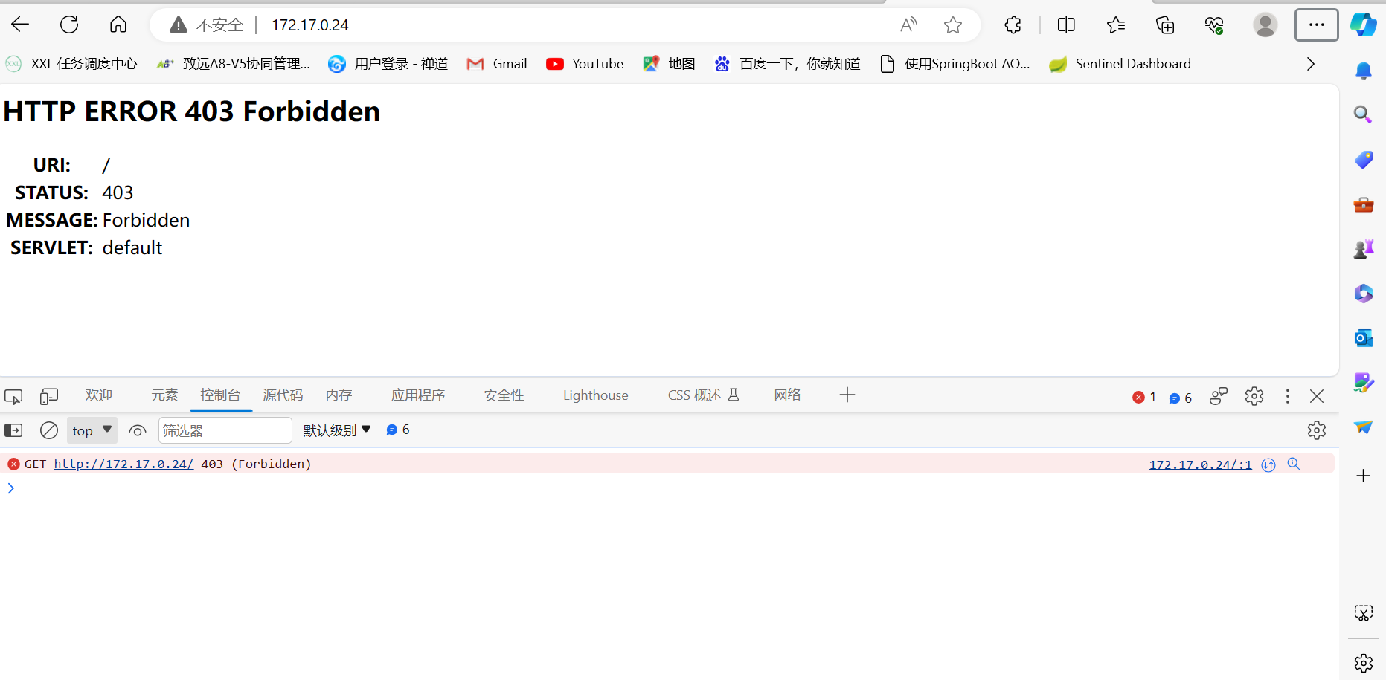The image size is (1386, 680).
Task: Switch to the 元素 DevTools tab
Action: [164, 395]
